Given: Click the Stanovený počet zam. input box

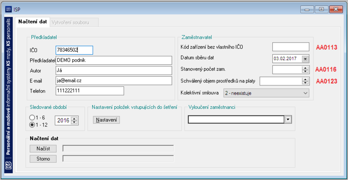Looking at the screenshot, I should point(287,69).
